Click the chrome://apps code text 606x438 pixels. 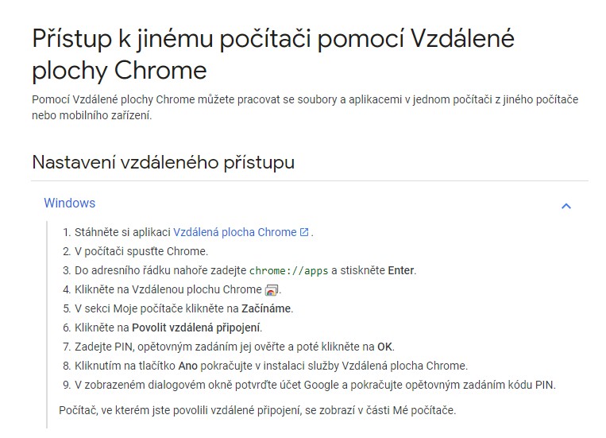(x=288, y=271)
